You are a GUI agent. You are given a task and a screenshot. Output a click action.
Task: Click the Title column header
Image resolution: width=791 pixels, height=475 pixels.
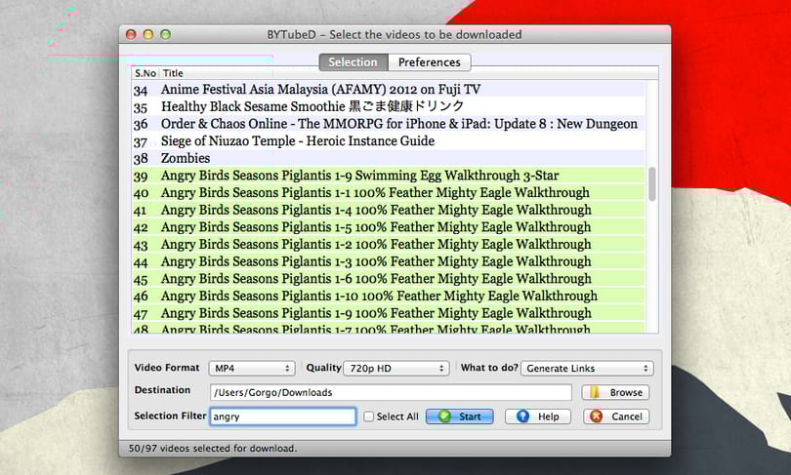coord(173,73)
